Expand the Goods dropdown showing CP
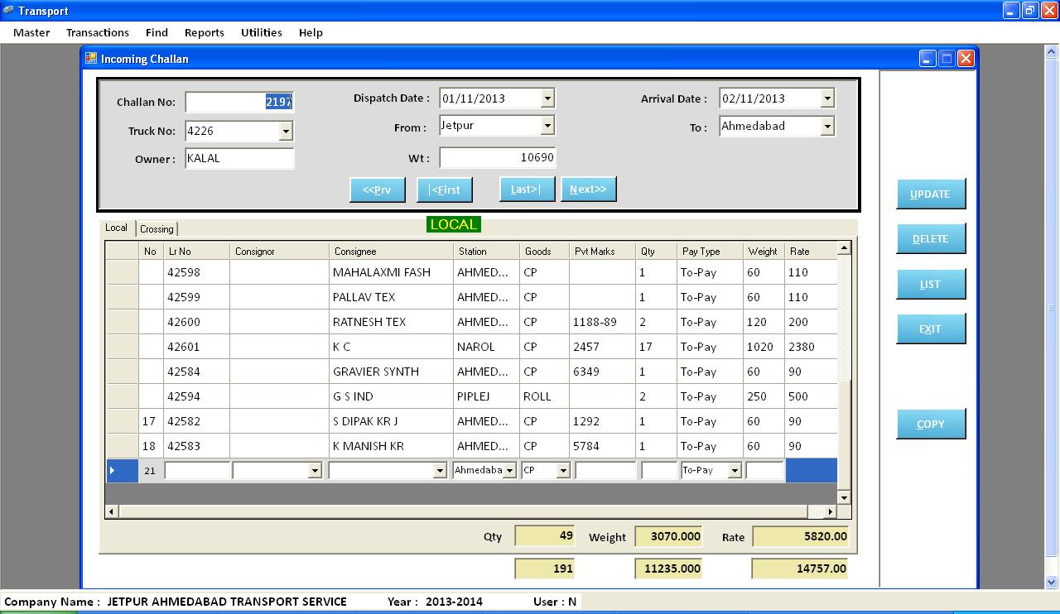 click(563, 470)
